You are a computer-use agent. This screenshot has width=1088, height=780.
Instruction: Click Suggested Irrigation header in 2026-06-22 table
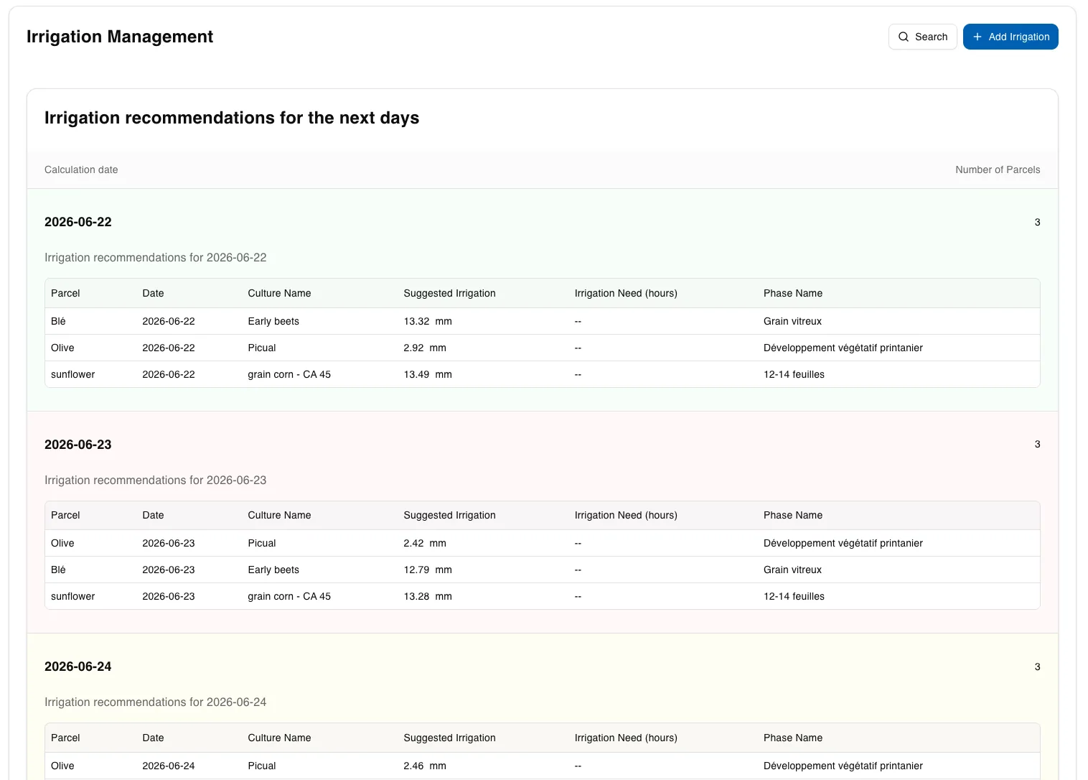coord(449,293)
